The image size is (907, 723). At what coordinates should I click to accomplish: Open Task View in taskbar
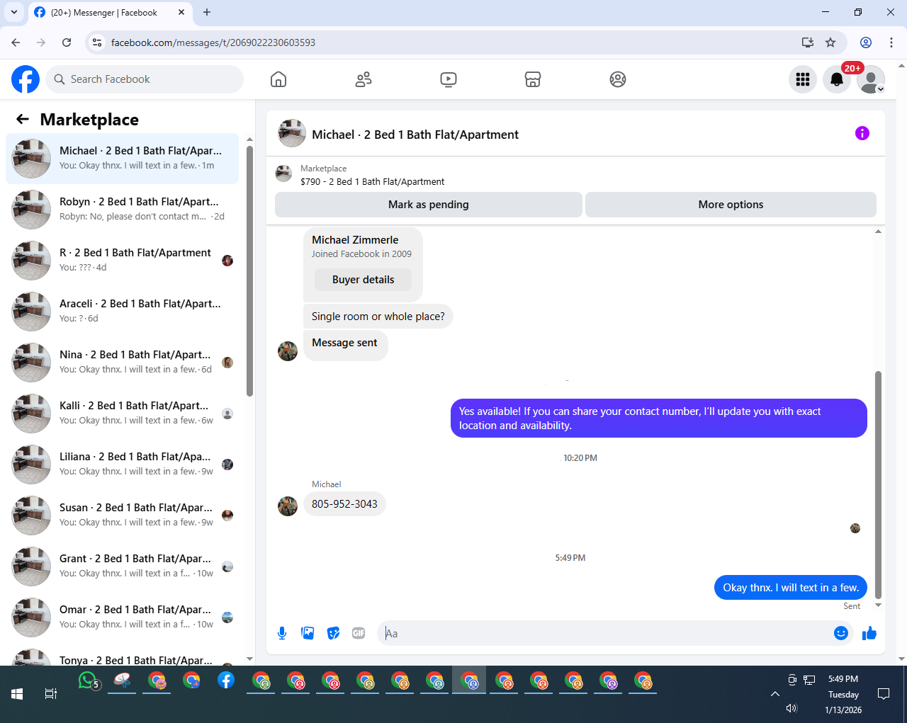pos(51,694)
